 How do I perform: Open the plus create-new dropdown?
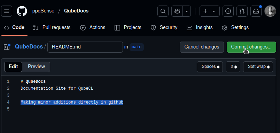(209, 11)
